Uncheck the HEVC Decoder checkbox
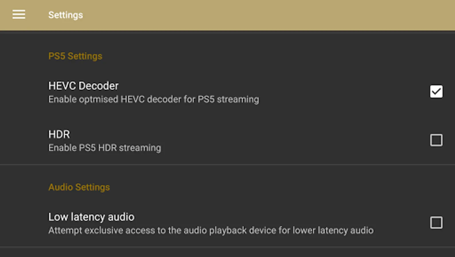This screenshot has width=455, height=257. pyautogui.click(x=436, y=92)
